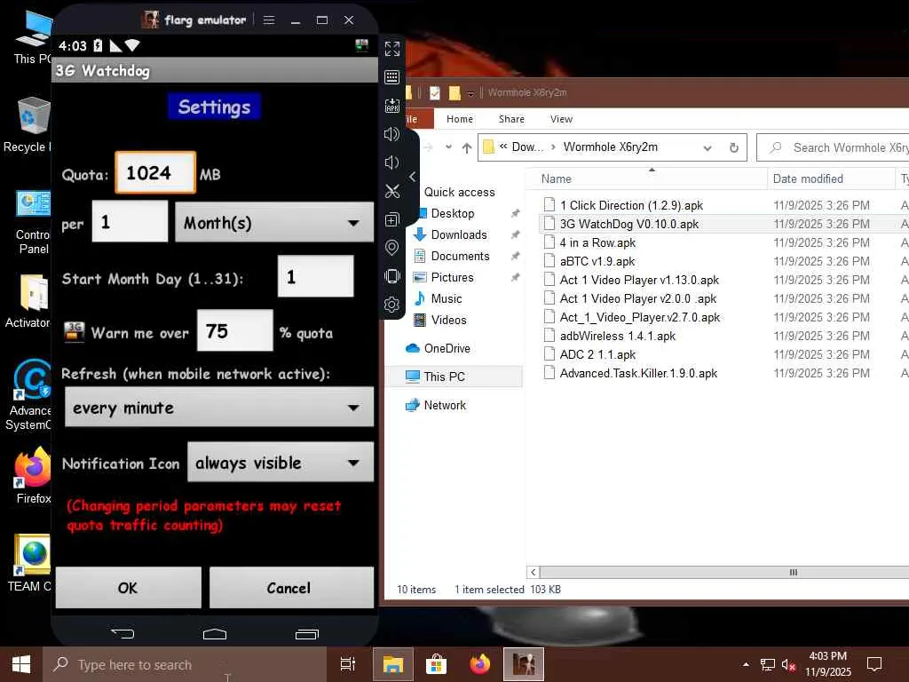
Task: Select file Advanced.Task.Killer.1.9.0.apk
Action: click(x=637, y=373)
